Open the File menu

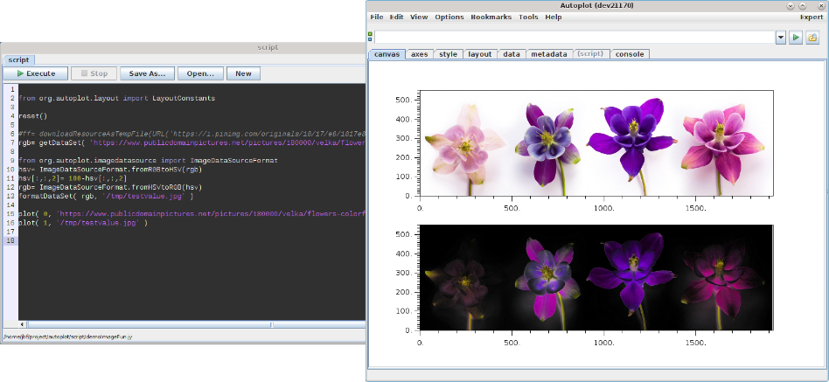point(377,17)
